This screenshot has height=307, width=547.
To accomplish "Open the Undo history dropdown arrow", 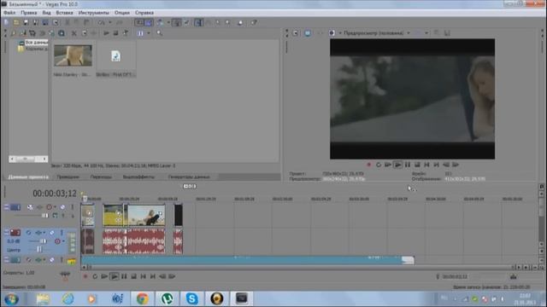I will pos(110,22).
